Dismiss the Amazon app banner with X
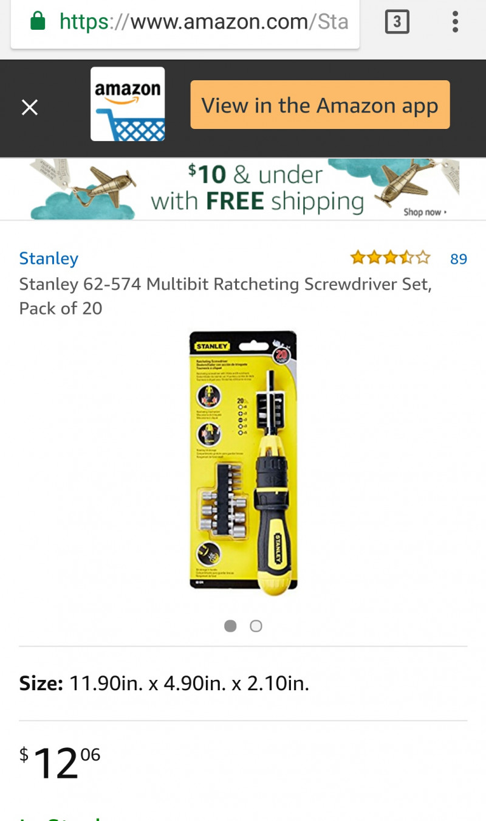Image resolution: width=486 pixels, height=821 pixels. point(30,108)
